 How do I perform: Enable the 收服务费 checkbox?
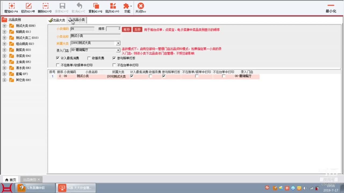click(x=89, y=58)
